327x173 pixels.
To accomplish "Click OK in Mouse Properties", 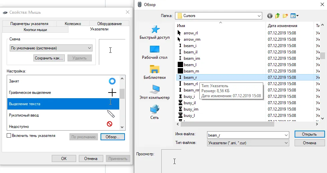I will 64,158.
